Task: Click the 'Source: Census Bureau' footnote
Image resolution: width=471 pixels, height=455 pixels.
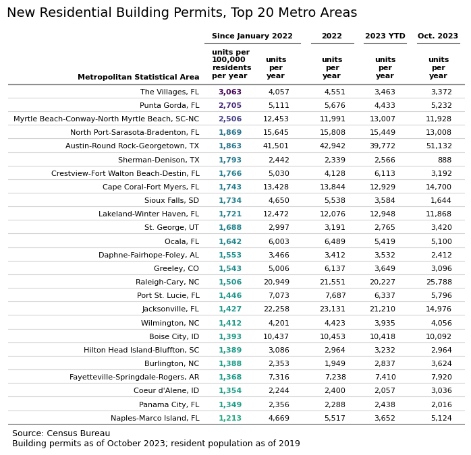Action: tap(61, 433)
